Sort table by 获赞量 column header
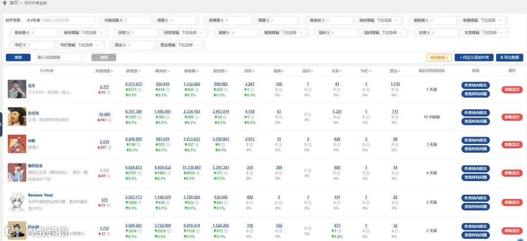 (133, 71)
